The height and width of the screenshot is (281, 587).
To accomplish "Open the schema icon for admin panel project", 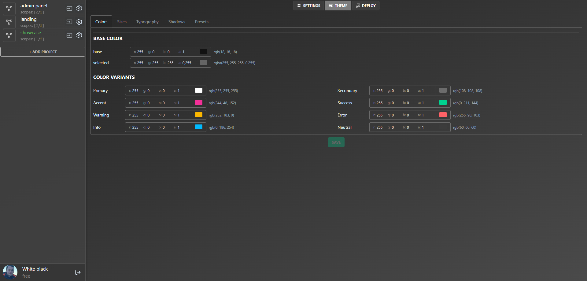I will pyautogui.click(x=9, y=8).
